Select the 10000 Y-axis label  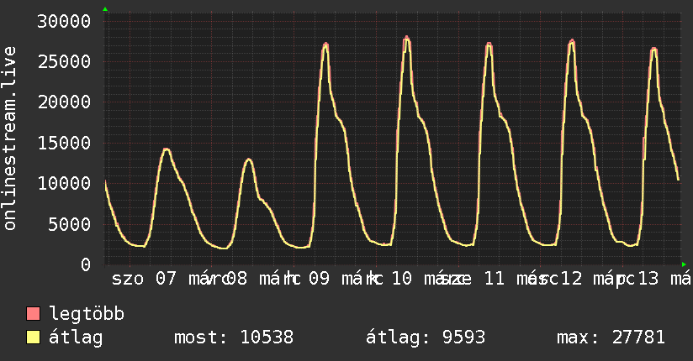tap(65, 183)
